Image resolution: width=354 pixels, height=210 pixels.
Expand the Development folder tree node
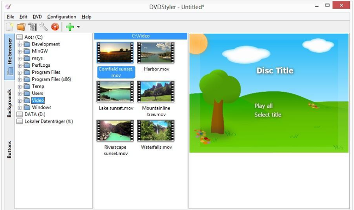point(20,45)
